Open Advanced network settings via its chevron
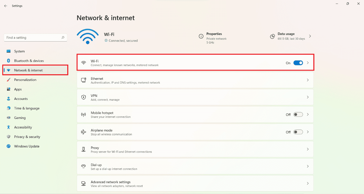 pos(308,183)
